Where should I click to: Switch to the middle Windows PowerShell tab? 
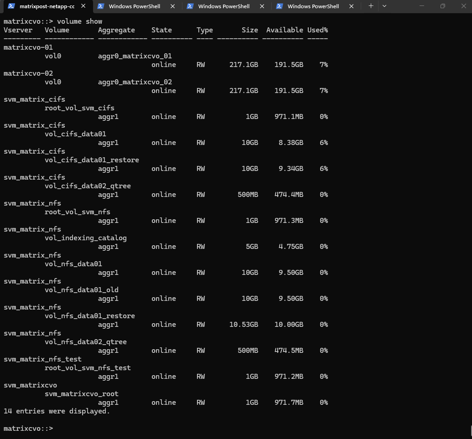pyautogui.click(x=224, y=6)
